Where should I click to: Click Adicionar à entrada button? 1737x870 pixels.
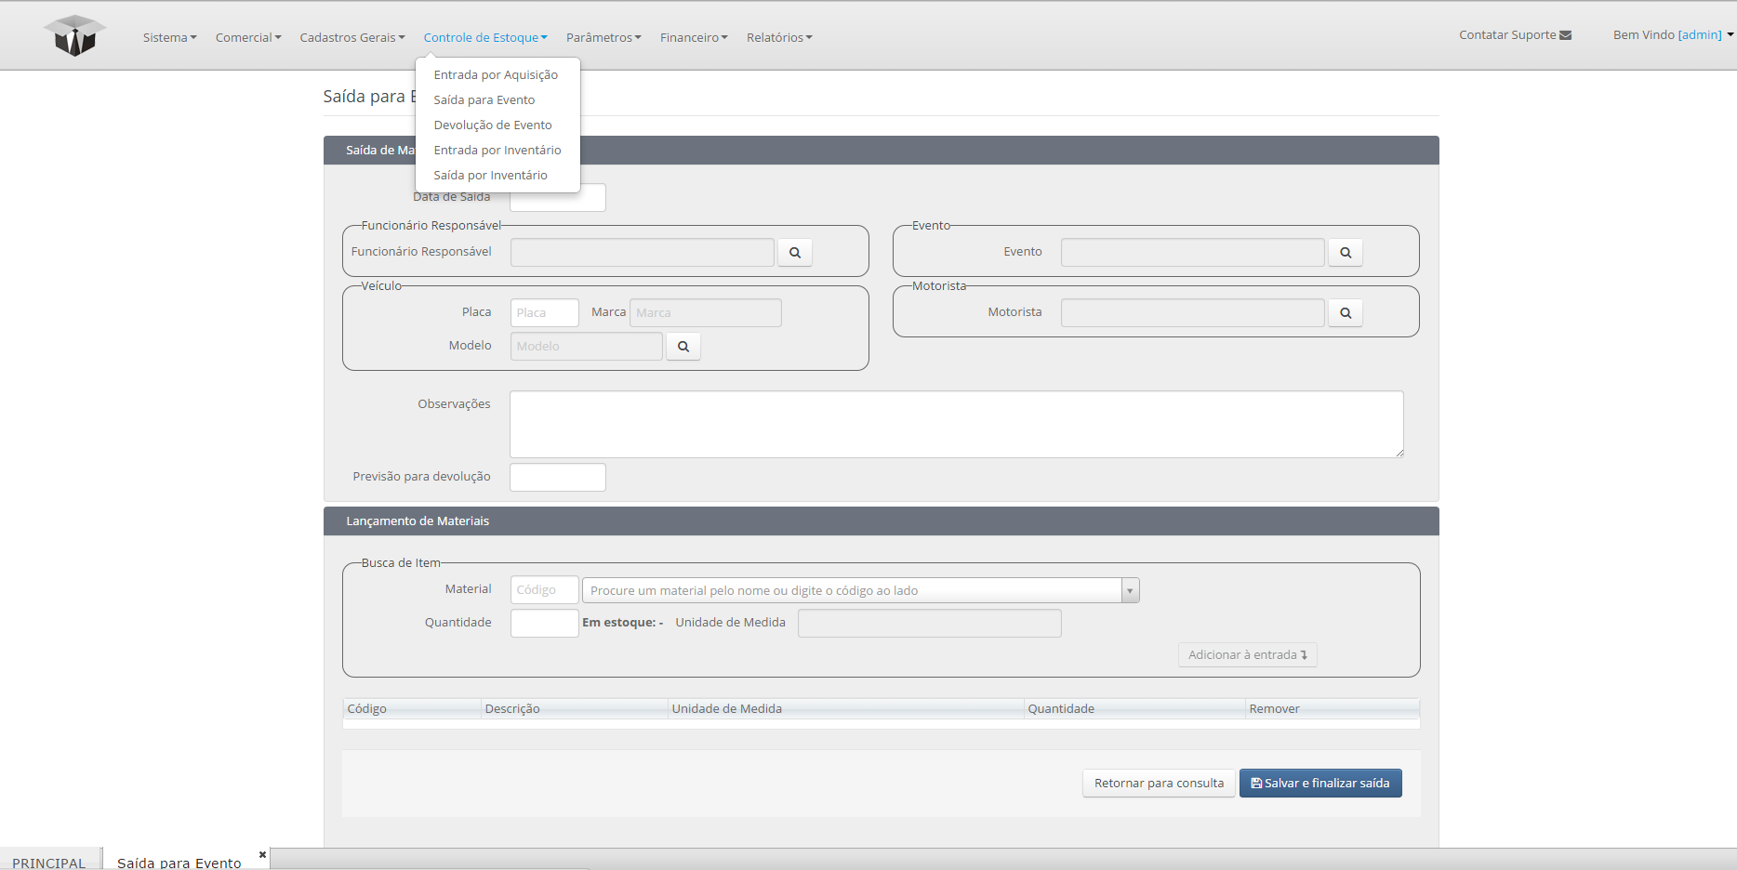(1248, 655)
